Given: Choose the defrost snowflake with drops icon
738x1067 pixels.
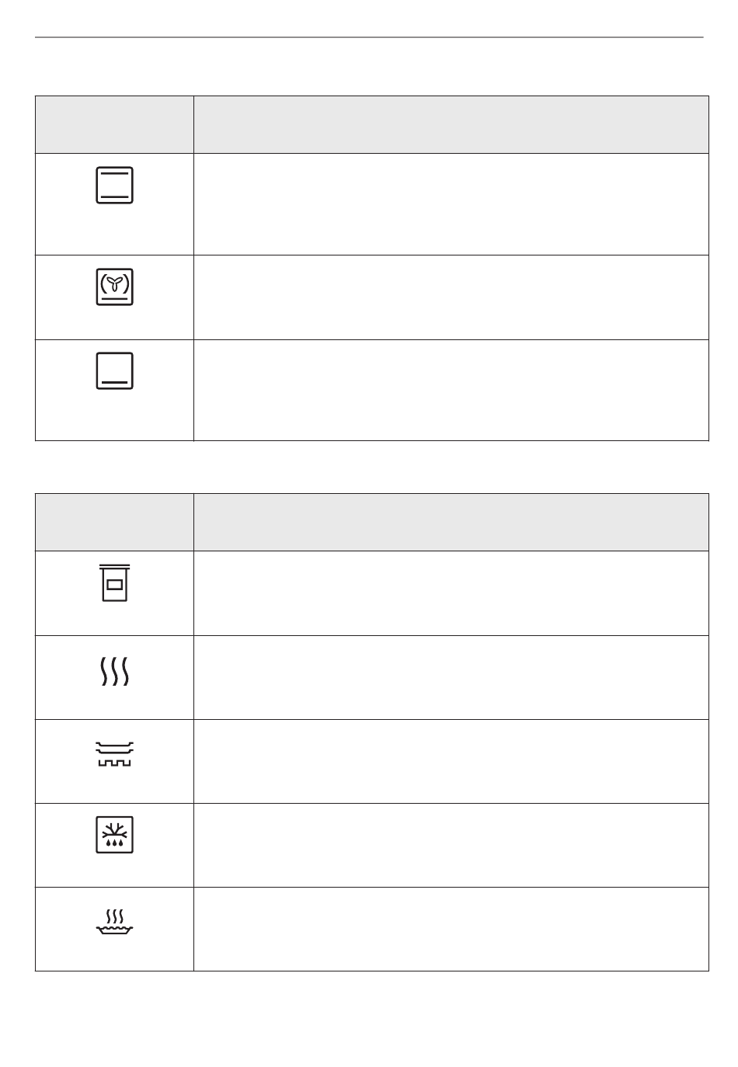Looking at the screenshot, I should pos(115,835).
